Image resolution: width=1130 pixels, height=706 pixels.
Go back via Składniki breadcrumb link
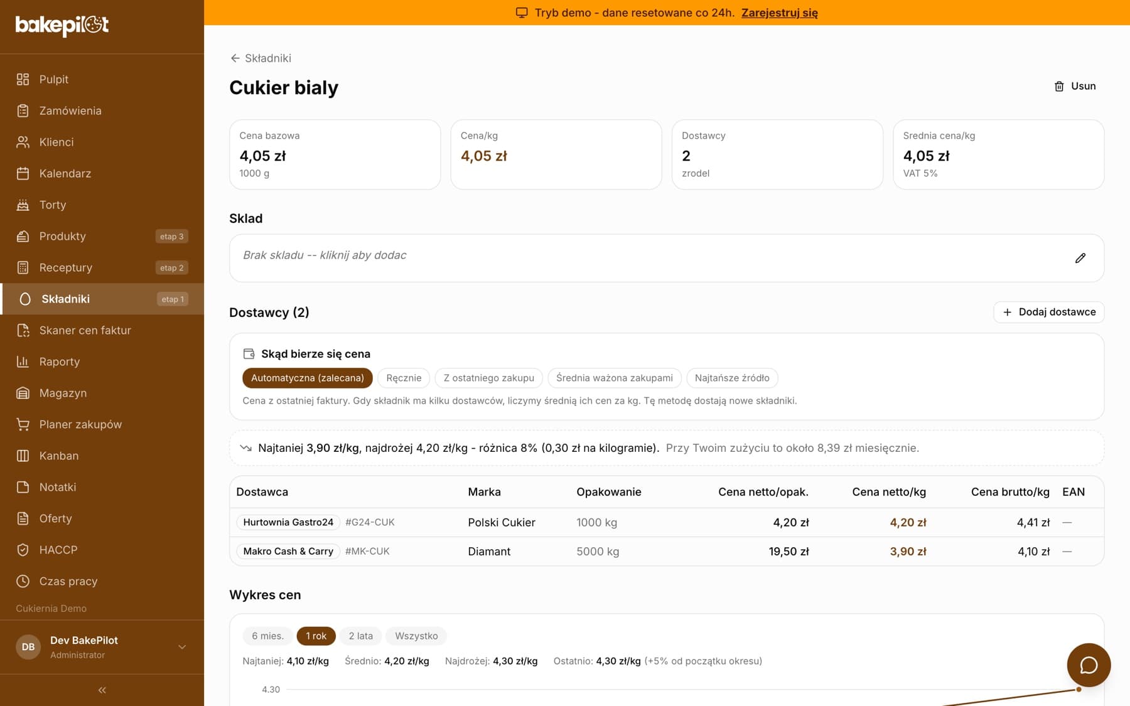coord(261,58)
